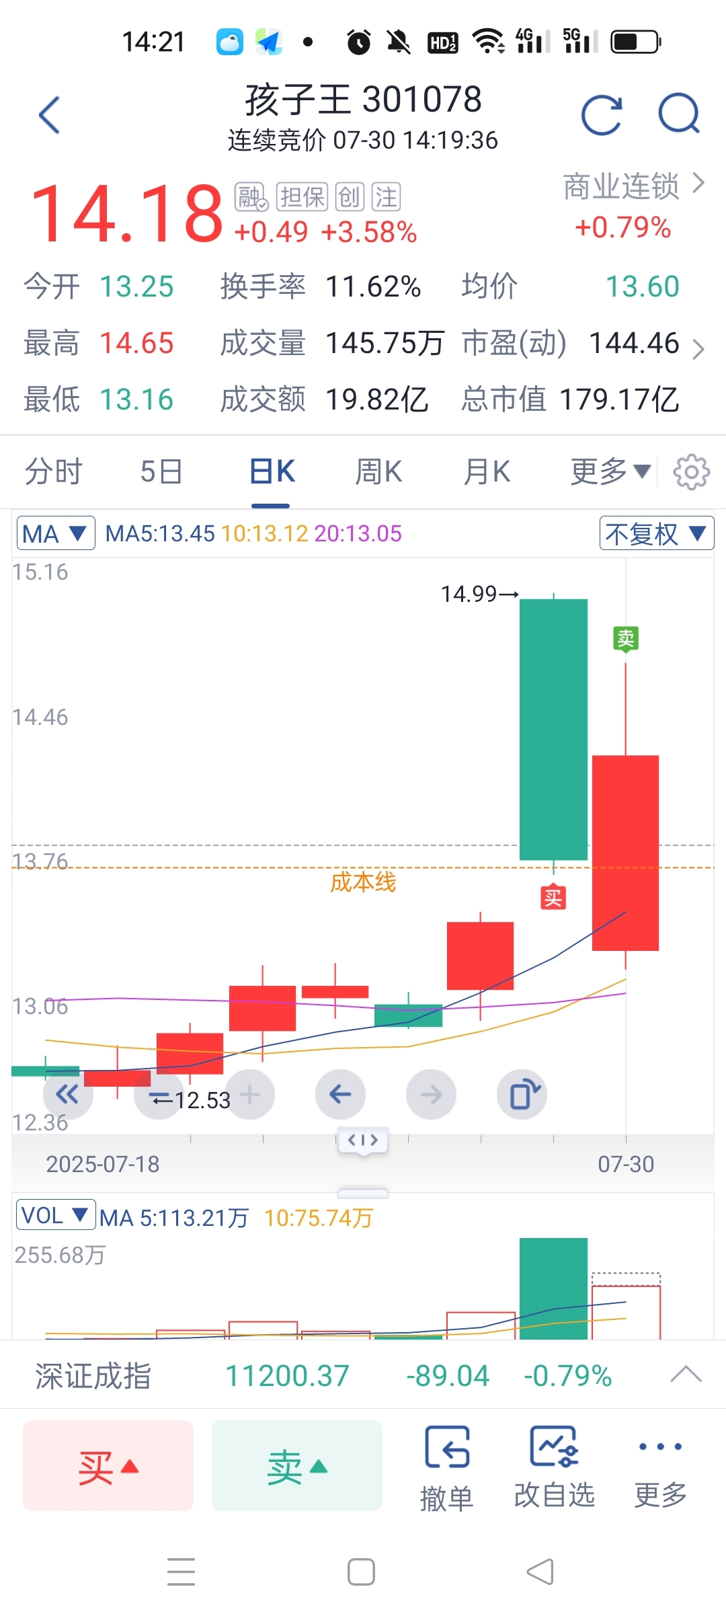Move chart cursor right with arrow button
This screenshot has width=726, height=1622.
(x=431, y=1094)
